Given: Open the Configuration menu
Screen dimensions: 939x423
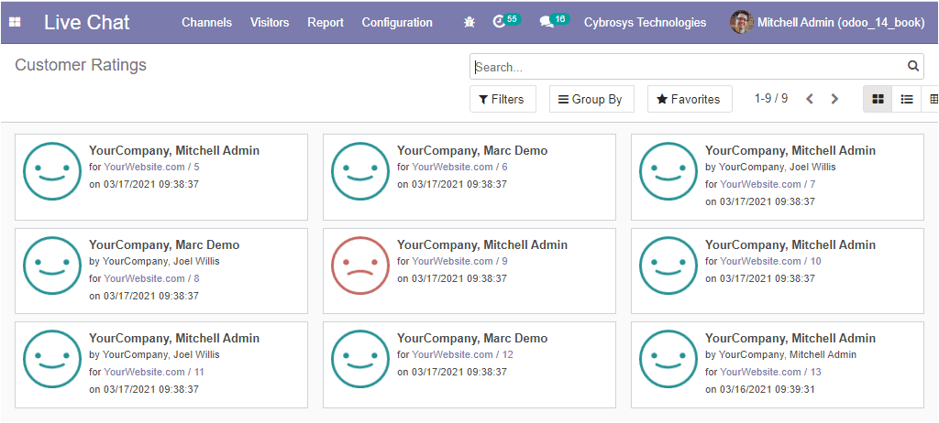Looking at the screenshot, I should click(397, 23).
